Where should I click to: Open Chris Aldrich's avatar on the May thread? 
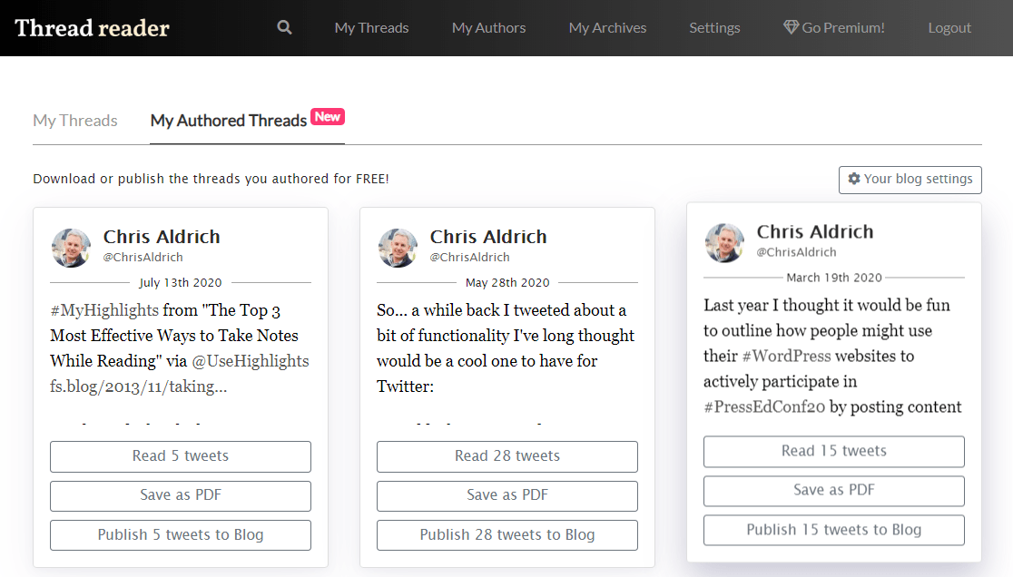pyautogui.click(x=398, y=248)
